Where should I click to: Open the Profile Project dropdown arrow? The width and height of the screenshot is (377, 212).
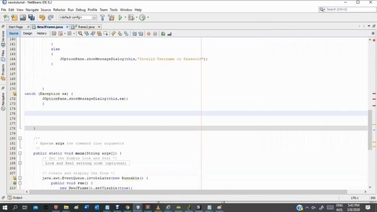148,17
